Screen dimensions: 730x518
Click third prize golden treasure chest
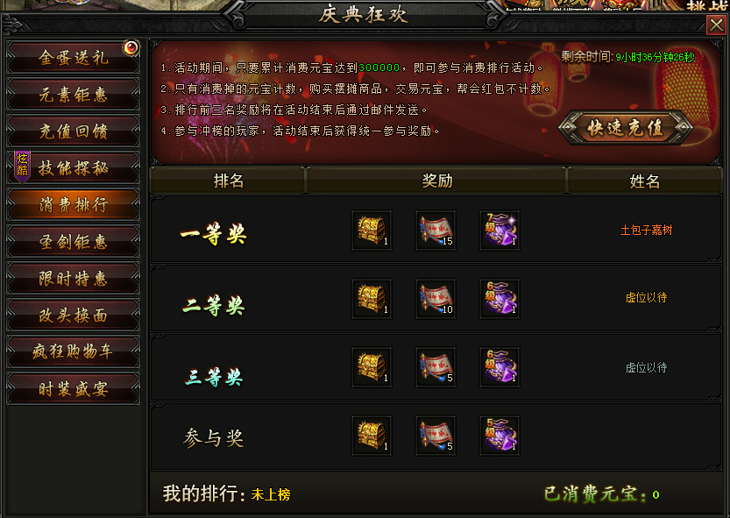tap(372, 367)
